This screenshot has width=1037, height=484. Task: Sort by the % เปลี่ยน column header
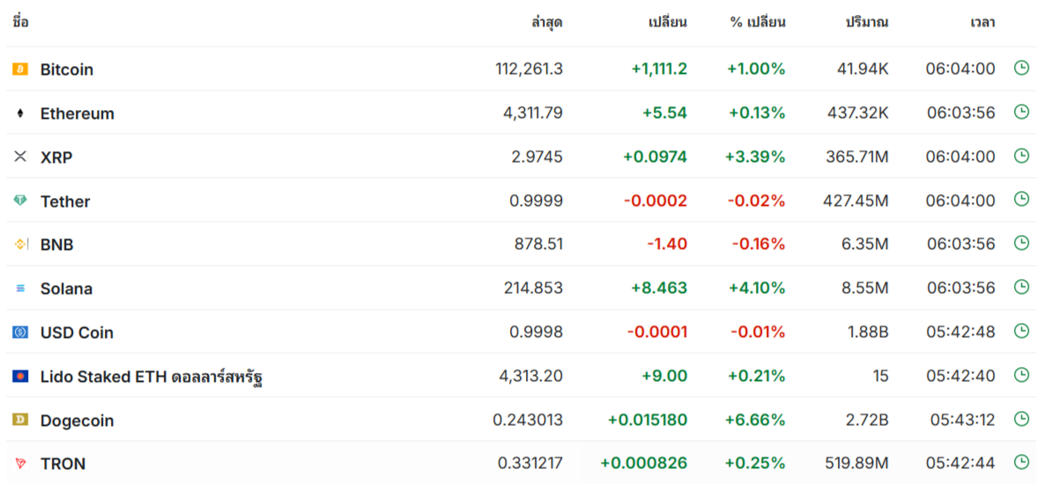pyautogui.click(x=757, y=23)
